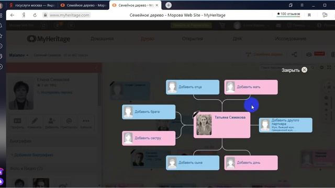Image resolution: width=335 pixels, height=188 pixels.
Task: Open the Домашняя menu
Action: [102, 39]
